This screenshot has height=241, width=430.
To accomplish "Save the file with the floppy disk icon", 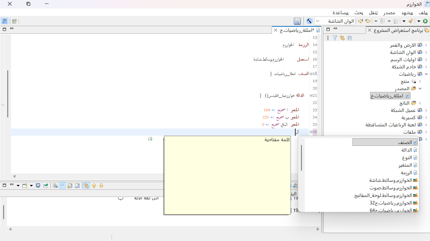I will (297, 21).
